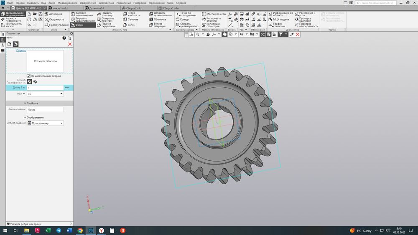Image resolution: width=418 pixels, height=235 pixels.
Task: Select the Прямоугольник rectangle tool
Action: coord(56,25)
